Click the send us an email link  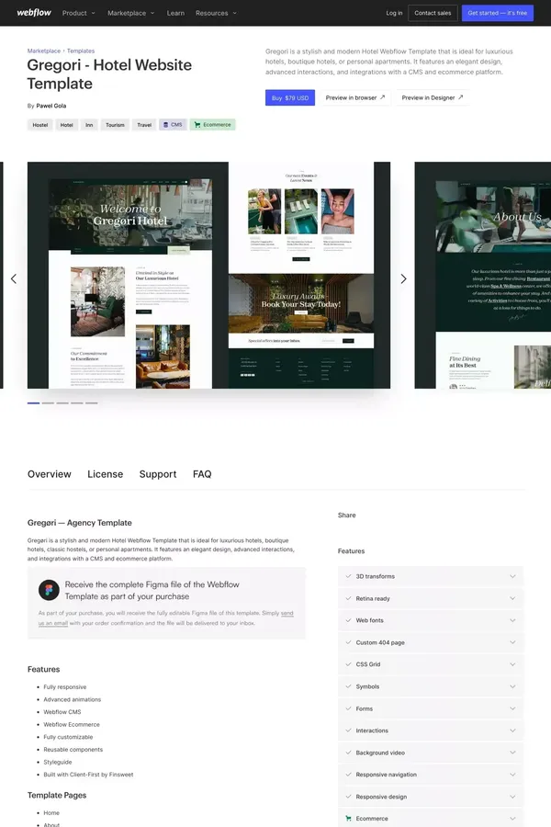pos(52,623)
